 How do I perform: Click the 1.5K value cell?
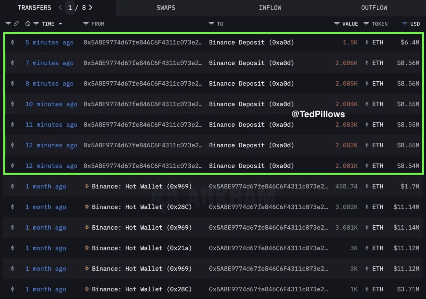coord(350,42)
